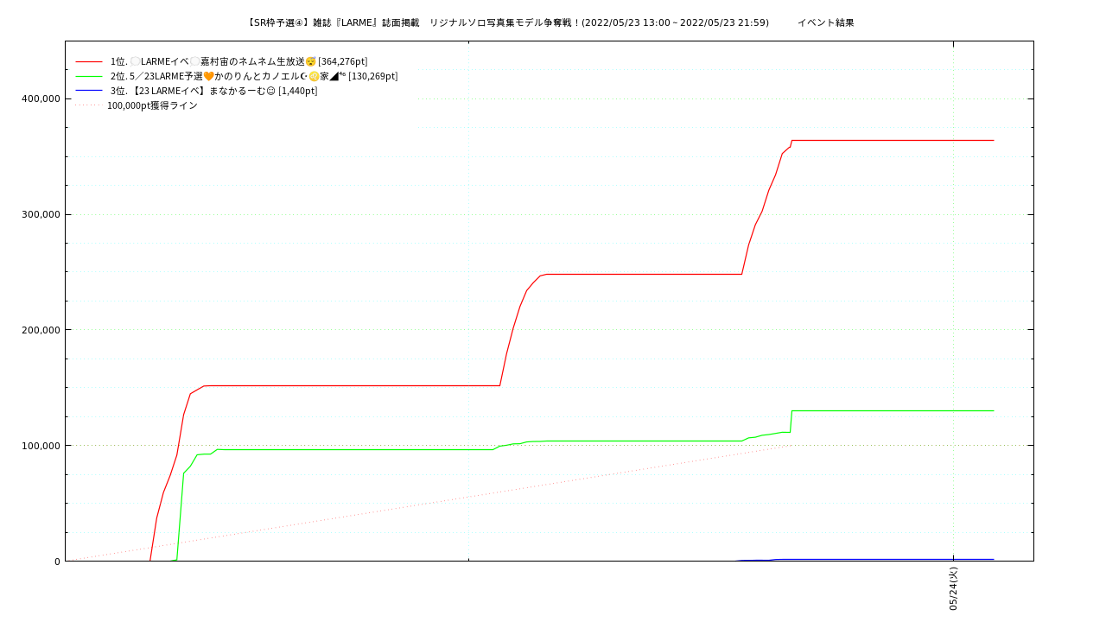Click the orange heart emoji in 2位 legend
The image size is (1106, 622).
pos(208,76)
